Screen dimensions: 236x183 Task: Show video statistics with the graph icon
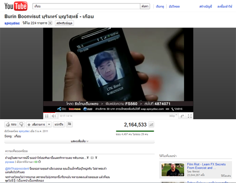(x=151, y=125)
